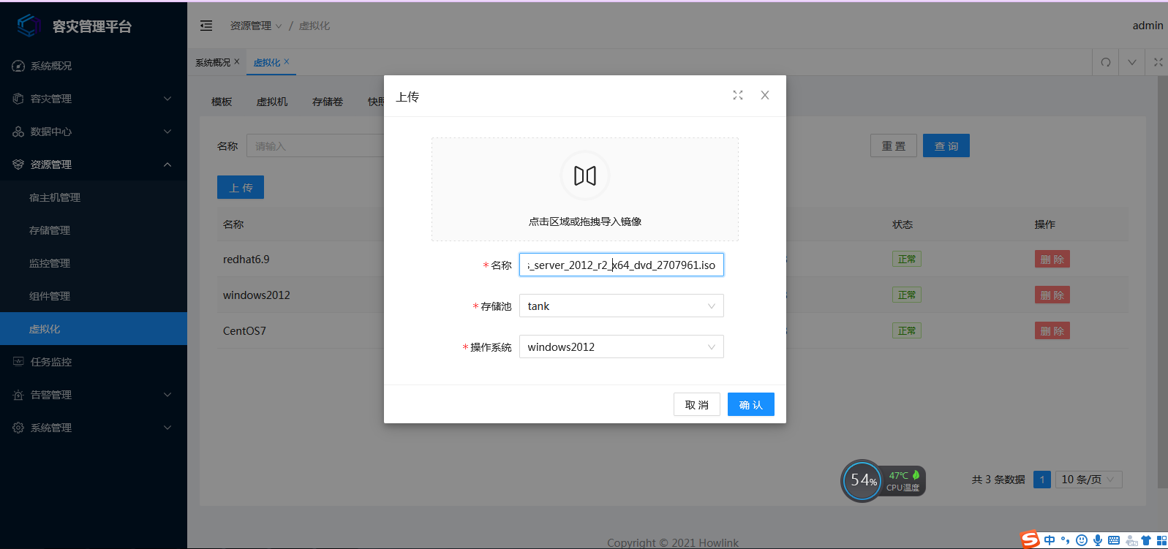Open the tab bar dropdown chevron

tap(1132, 62)
